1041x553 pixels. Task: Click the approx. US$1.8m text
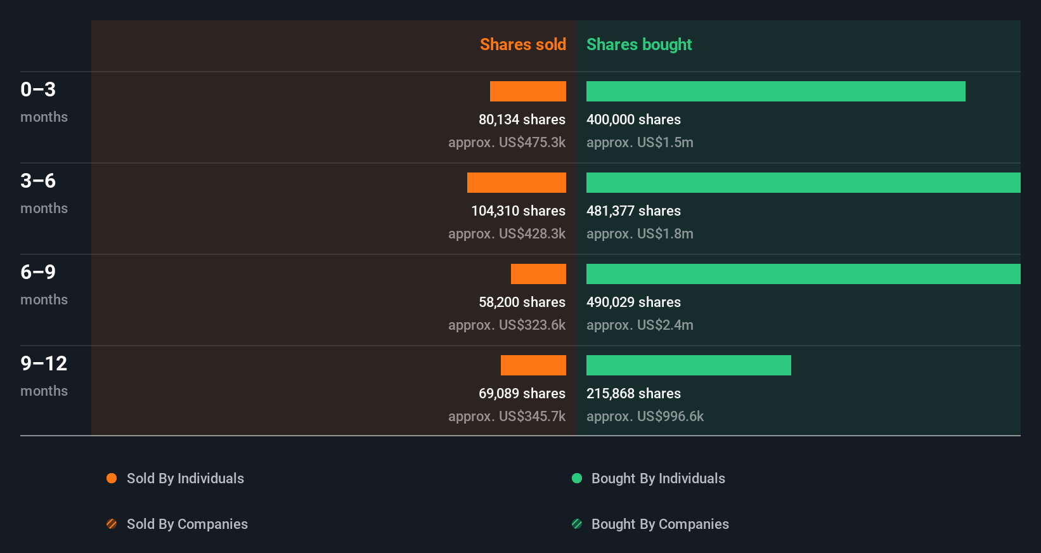640,234
